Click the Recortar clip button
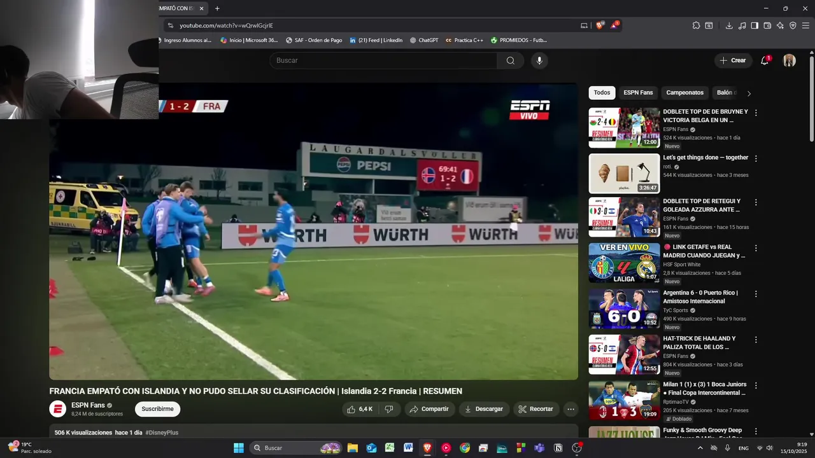Image resolution: width=815 pixels, height=458 pixels. 535,409
